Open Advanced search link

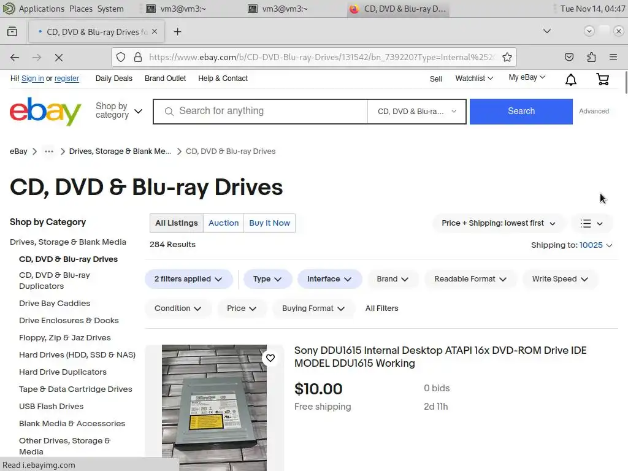[x=594, y=112]
